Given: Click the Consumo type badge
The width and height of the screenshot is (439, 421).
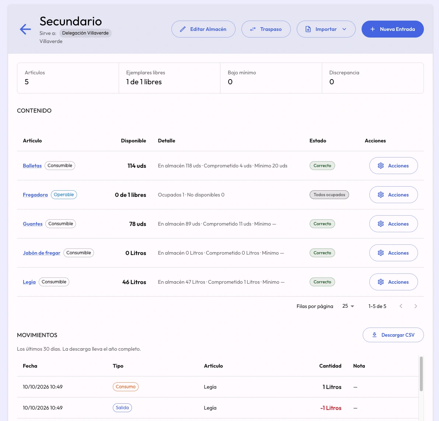Looking at the screenshot, I should 125,387.
